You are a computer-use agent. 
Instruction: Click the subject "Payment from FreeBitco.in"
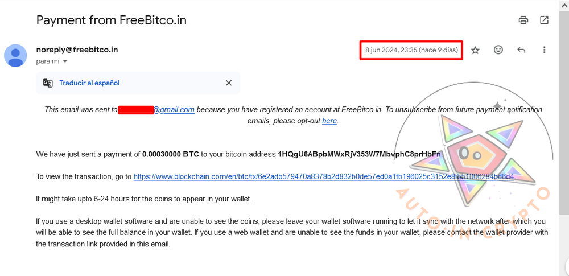[x=112, y=20]
